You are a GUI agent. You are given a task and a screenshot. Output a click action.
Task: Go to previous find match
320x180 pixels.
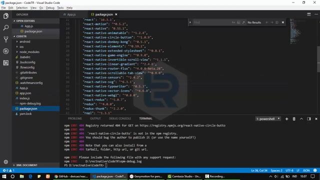(266, 22)
